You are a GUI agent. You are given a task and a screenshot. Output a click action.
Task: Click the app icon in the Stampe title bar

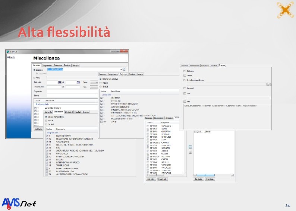[x=8, y=51]
